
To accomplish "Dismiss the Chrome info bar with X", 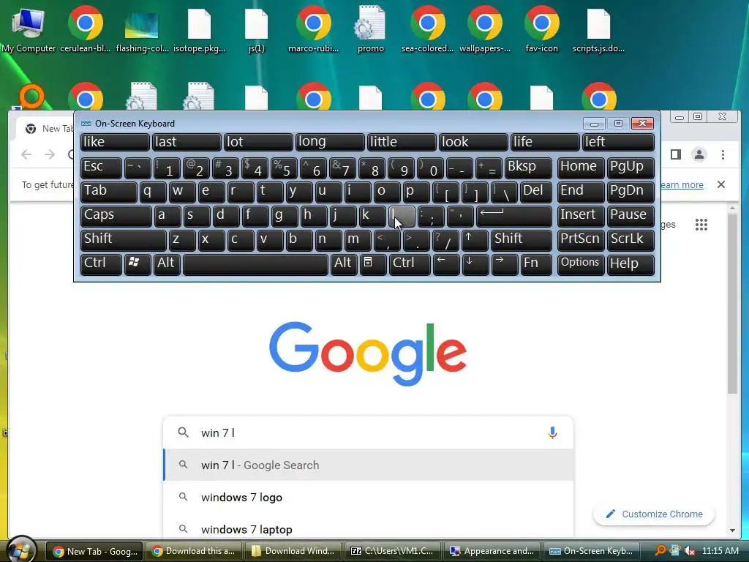I will (x=721, y=184).
